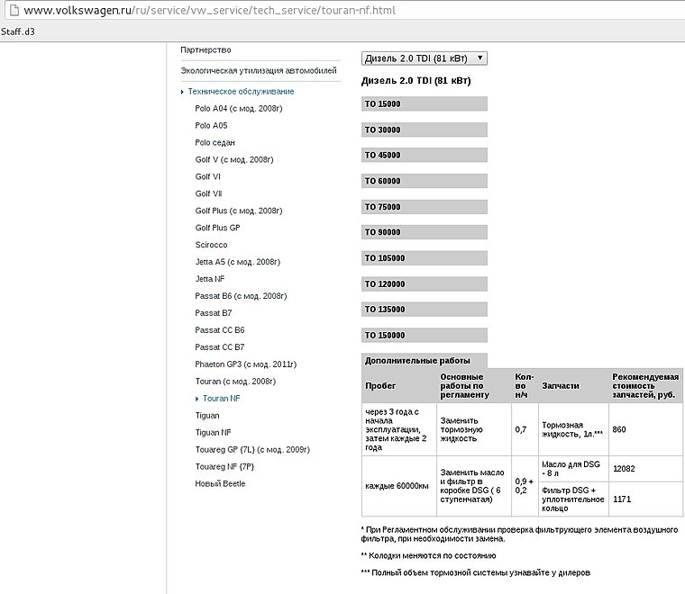Viewport: 685px width, 594px height.
Task: Expand the ТО 75000 section
Action: [x=425, y=207]
